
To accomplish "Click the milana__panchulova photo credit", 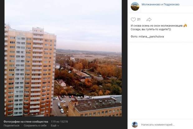I will pos(151,36).
